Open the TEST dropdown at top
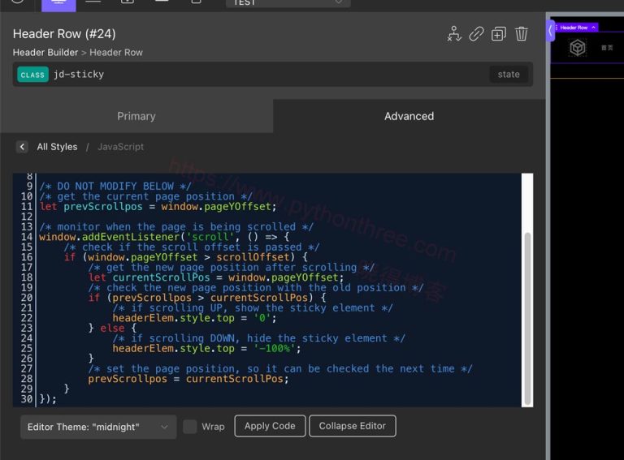 288,2
